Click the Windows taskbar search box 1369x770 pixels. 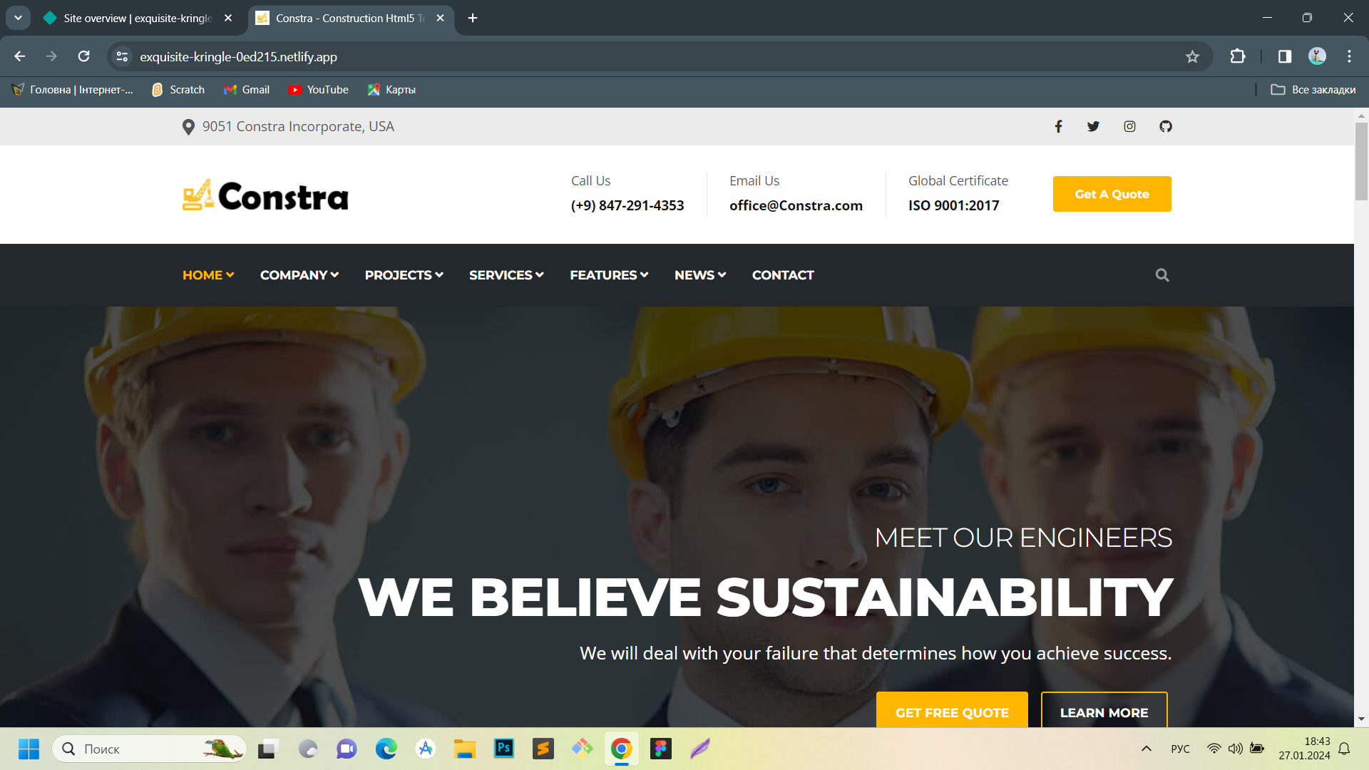tap(149, 749)
